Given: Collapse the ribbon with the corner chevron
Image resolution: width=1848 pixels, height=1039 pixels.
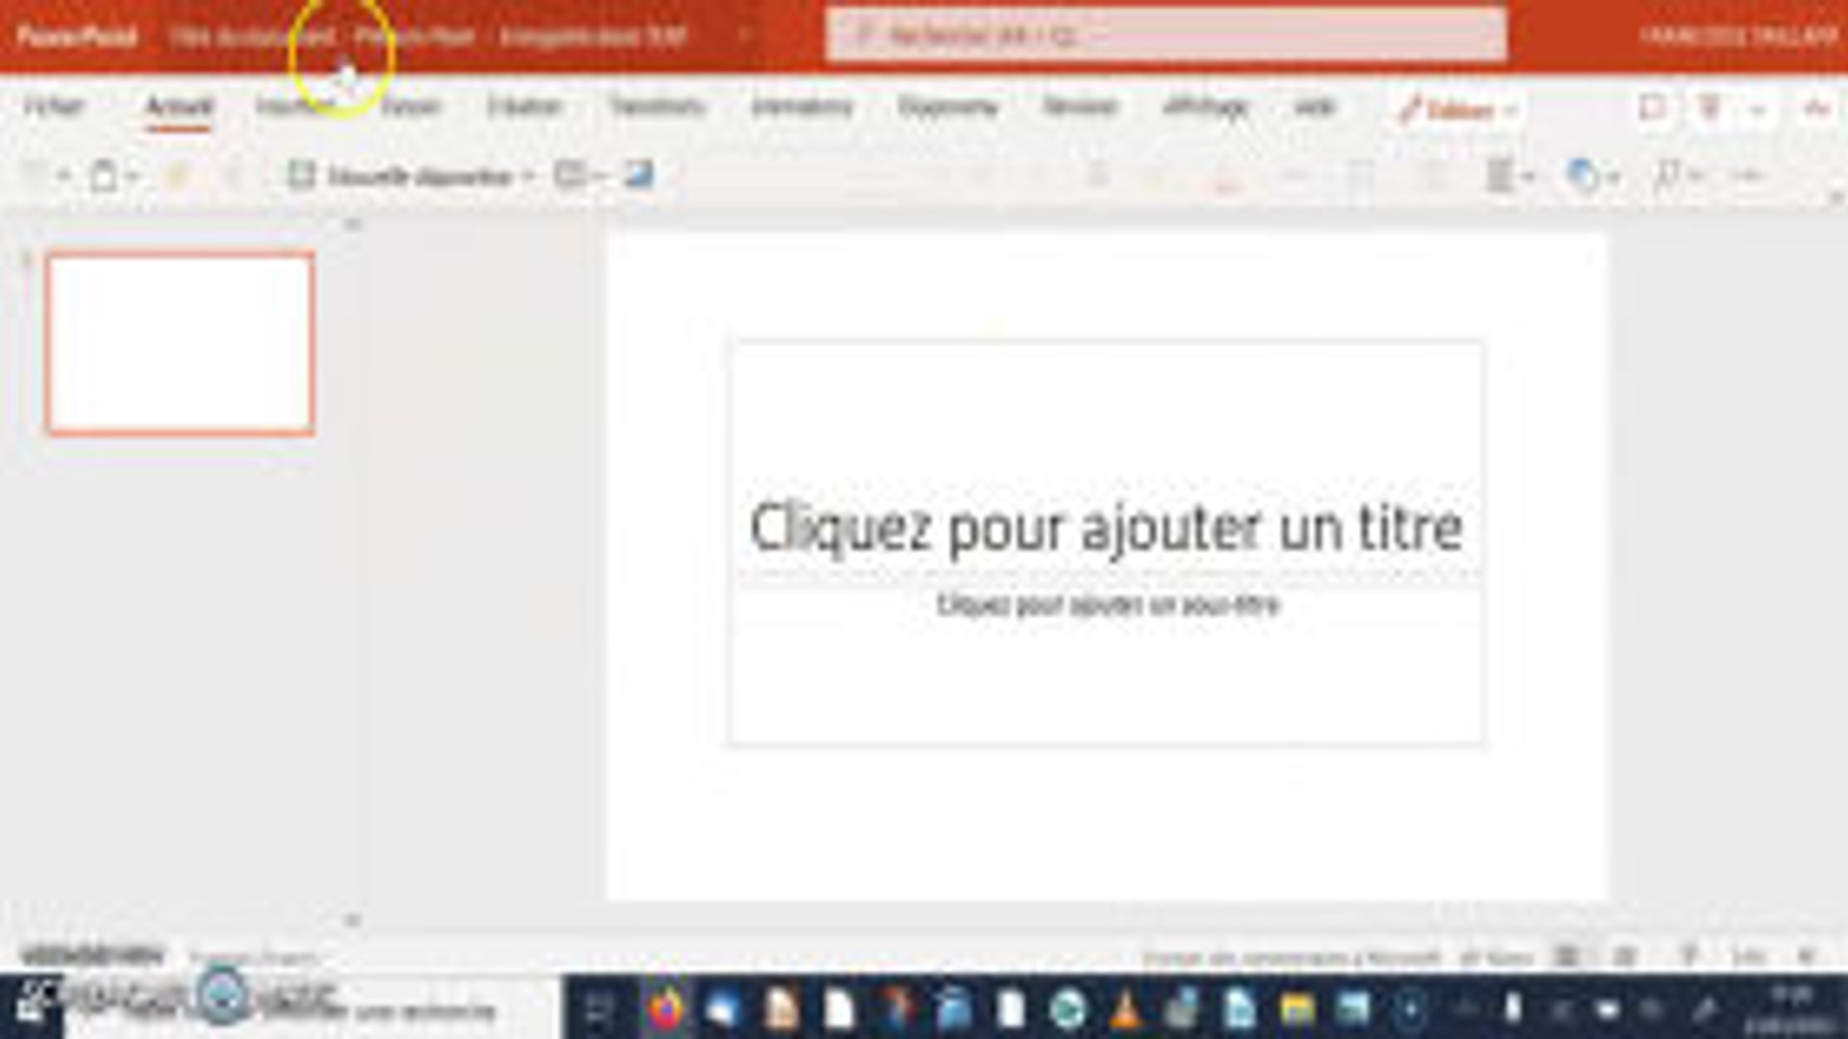Looking at the screenshot, I should [x=1835, y=196].
